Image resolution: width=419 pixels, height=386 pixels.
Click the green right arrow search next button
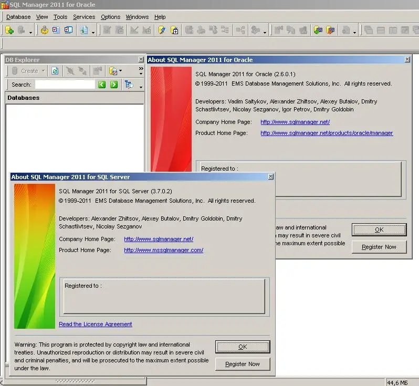coord(114,85)
